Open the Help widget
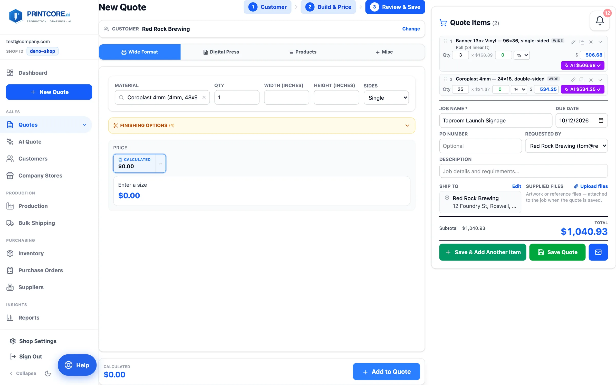616x385 pixels. coord(77,365)
